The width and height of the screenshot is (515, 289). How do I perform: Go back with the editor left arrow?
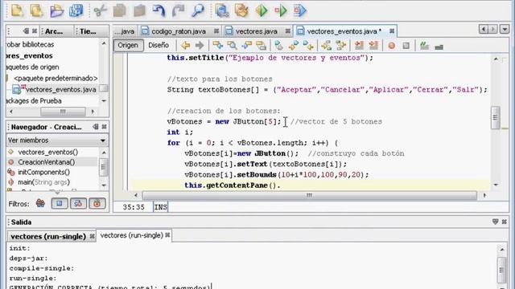pos(186,45)
